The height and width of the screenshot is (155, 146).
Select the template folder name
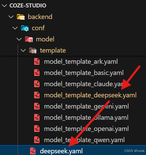(x=53, y=51)
